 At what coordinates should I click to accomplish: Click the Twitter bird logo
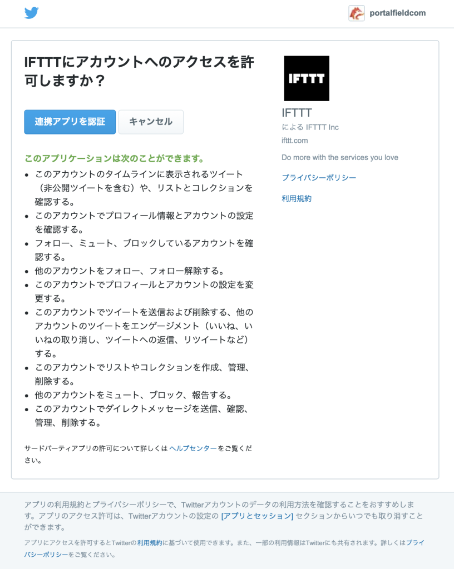pos(32,13)
